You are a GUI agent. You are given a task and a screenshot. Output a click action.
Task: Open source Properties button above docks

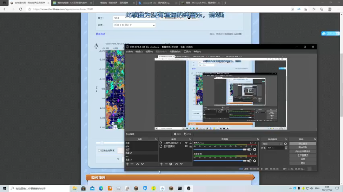tap(178, 134)
